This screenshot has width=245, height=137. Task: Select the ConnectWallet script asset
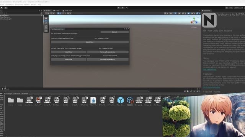click(x=47, y=100)
